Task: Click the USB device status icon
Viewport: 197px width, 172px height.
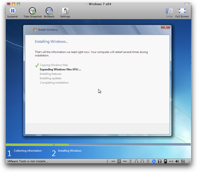Action: pos(119,161)
